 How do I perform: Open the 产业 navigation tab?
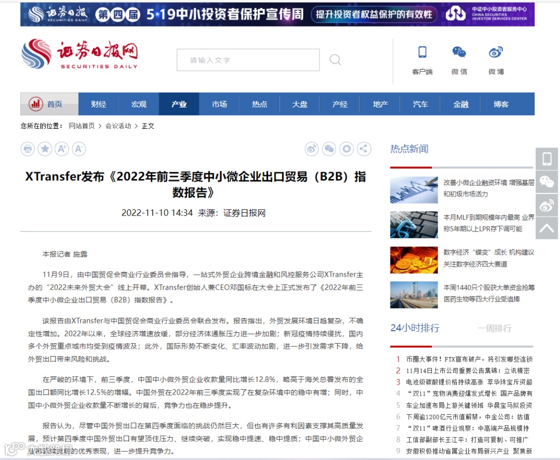tap(179, 104)
